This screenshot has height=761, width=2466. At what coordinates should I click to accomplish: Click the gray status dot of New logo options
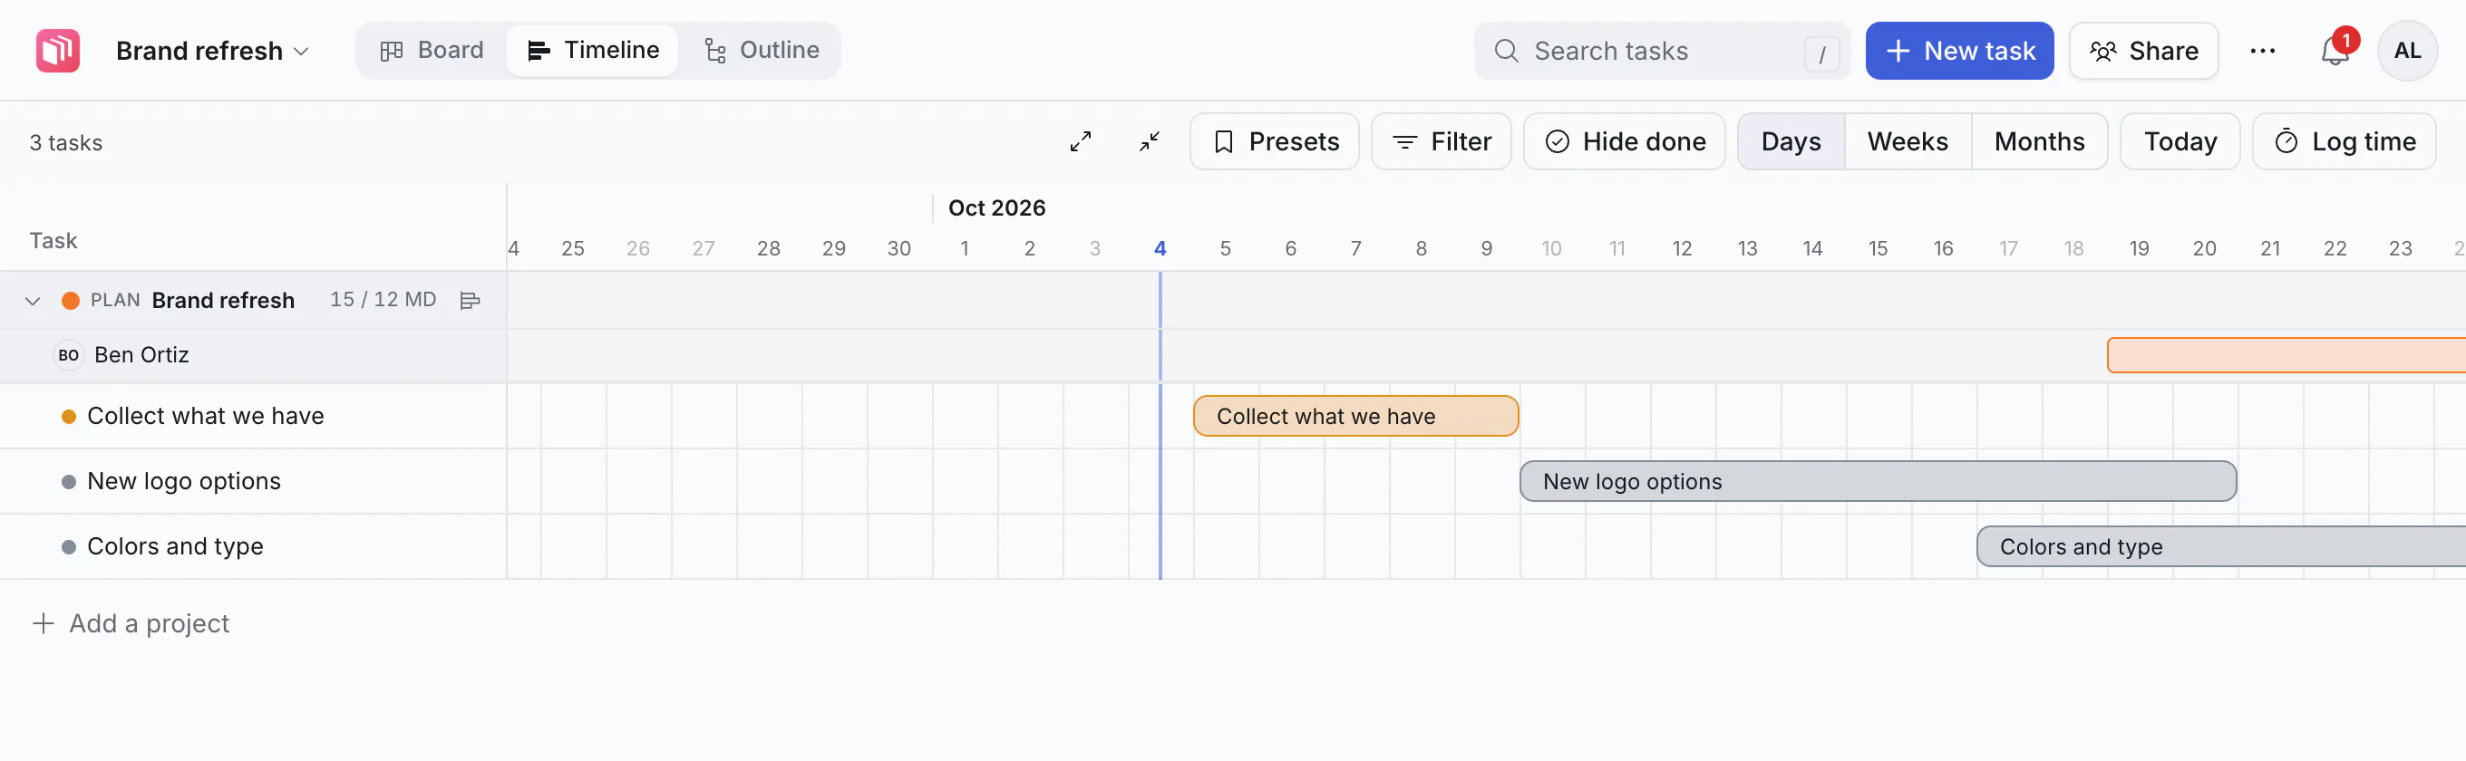coord(69,482)
